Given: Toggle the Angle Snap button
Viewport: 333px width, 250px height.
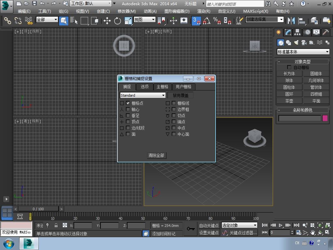Looking at the screenshot, I should [206, 21].
